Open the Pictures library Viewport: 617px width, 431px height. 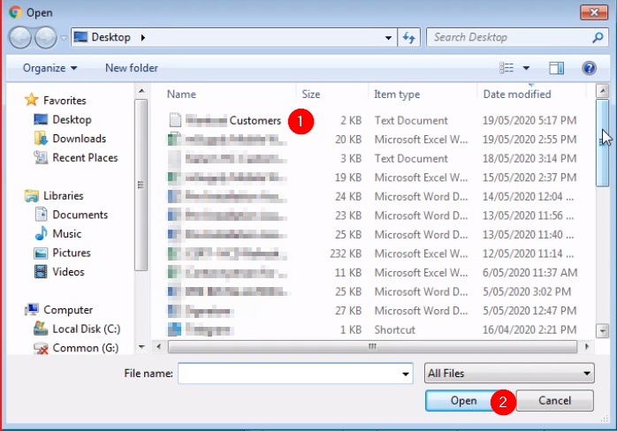coord(71,253)
